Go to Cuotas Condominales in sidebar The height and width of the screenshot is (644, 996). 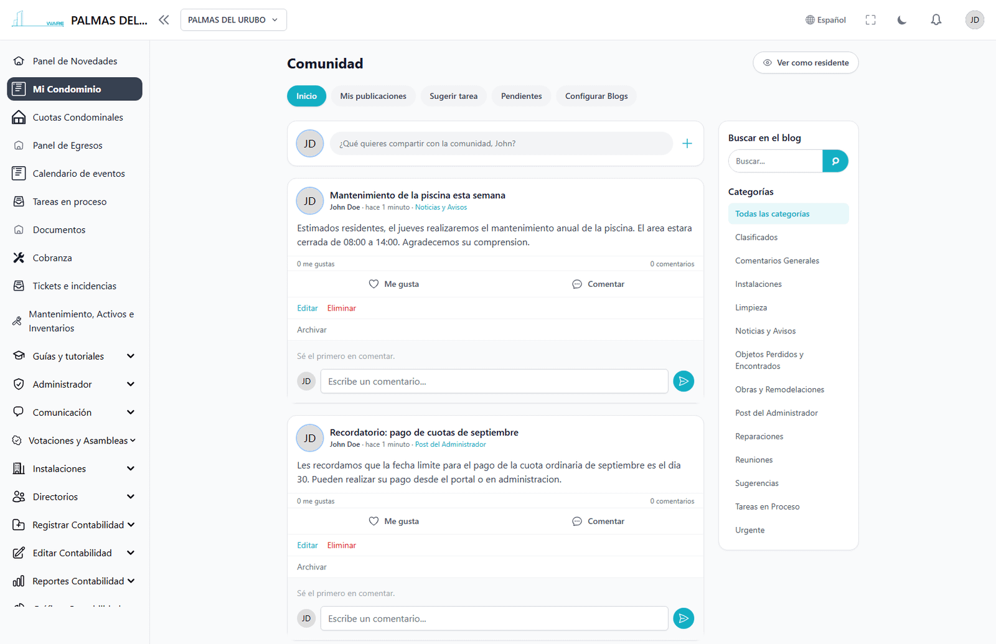tap(75, 118)
